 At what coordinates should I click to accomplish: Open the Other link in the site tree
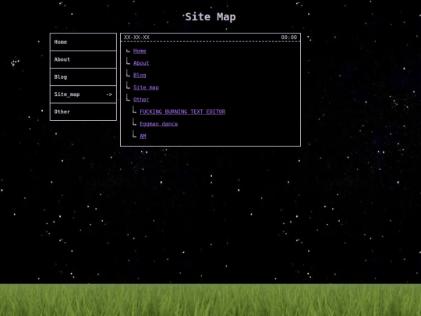(x=141, y=99)
